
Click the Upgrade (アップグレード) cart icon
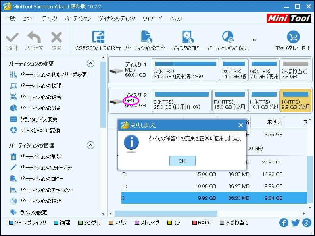tap(293, 37)
